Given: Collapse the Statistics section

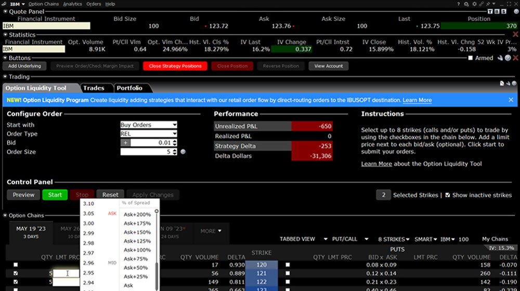Looking at the screenshot, I should click(x=5, y=34).
